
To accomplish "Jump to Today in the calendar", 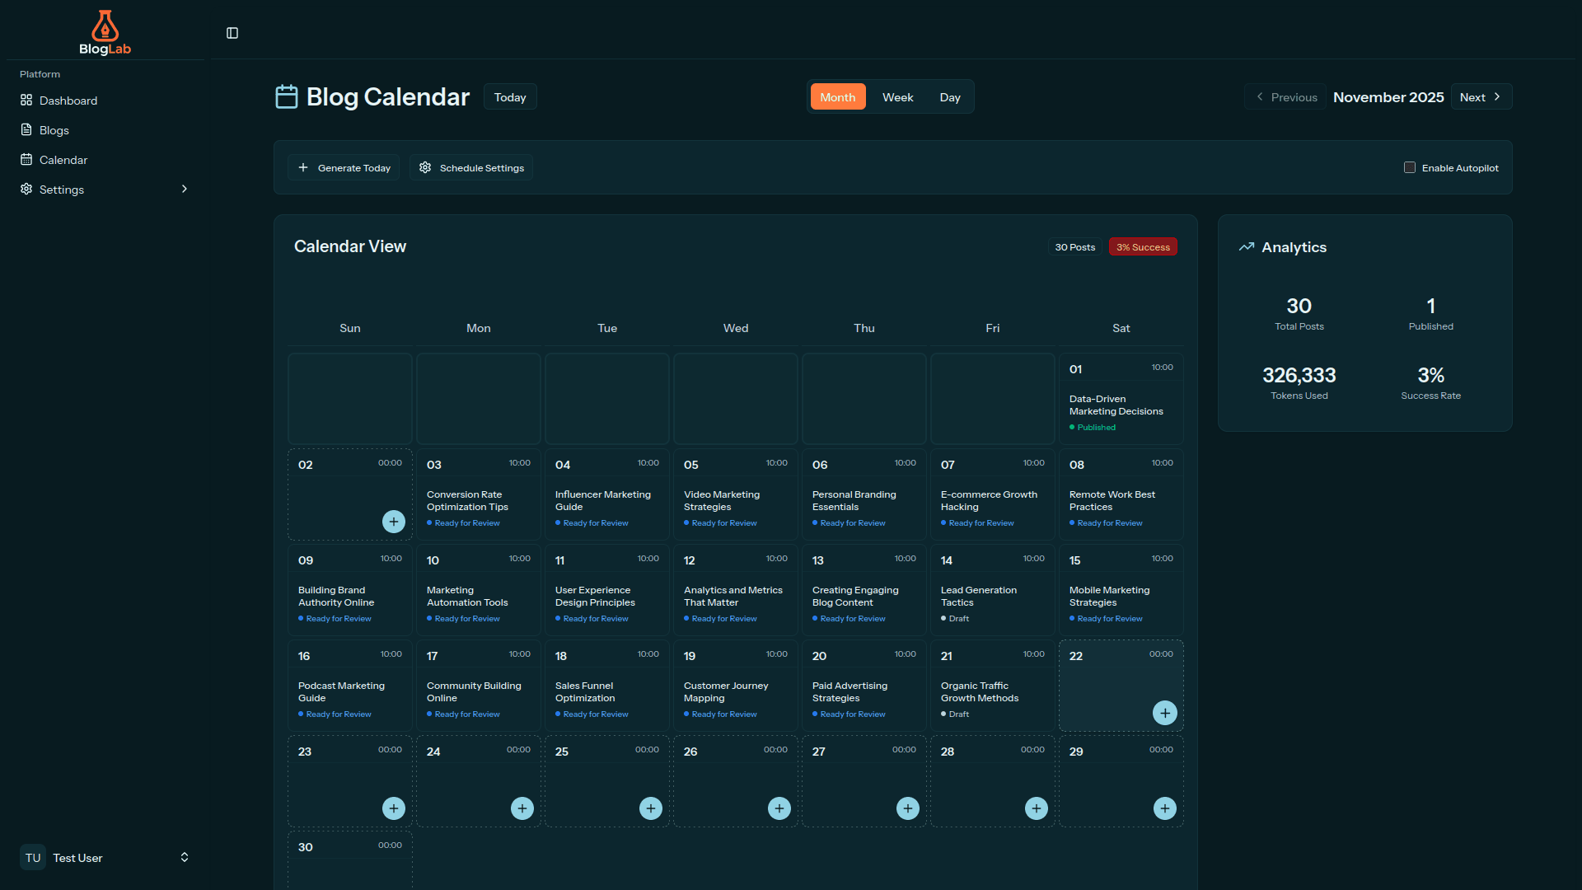I will tap(510, 97).
